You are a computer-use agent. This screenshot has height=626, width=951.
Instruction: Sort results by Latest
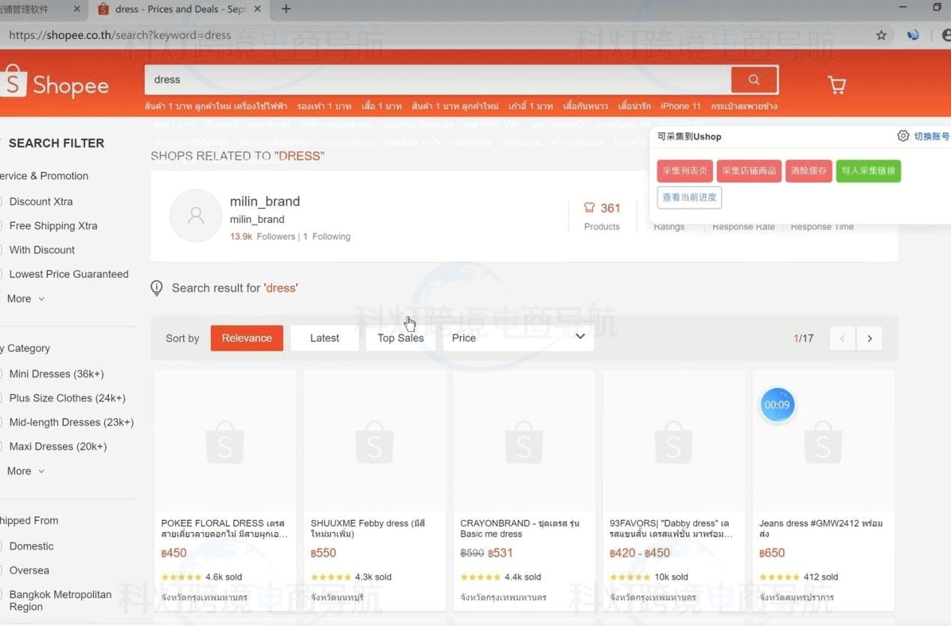click(x=324, y=338)
